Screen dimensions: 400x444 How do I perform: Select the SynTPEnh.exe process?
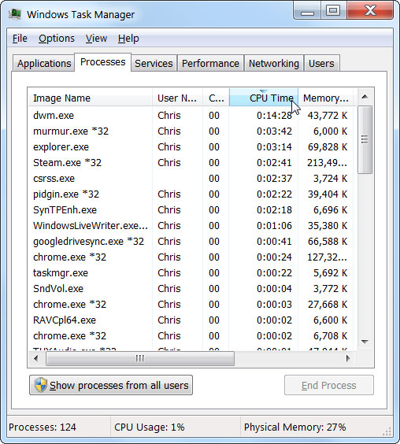click(x=191, y=210)
